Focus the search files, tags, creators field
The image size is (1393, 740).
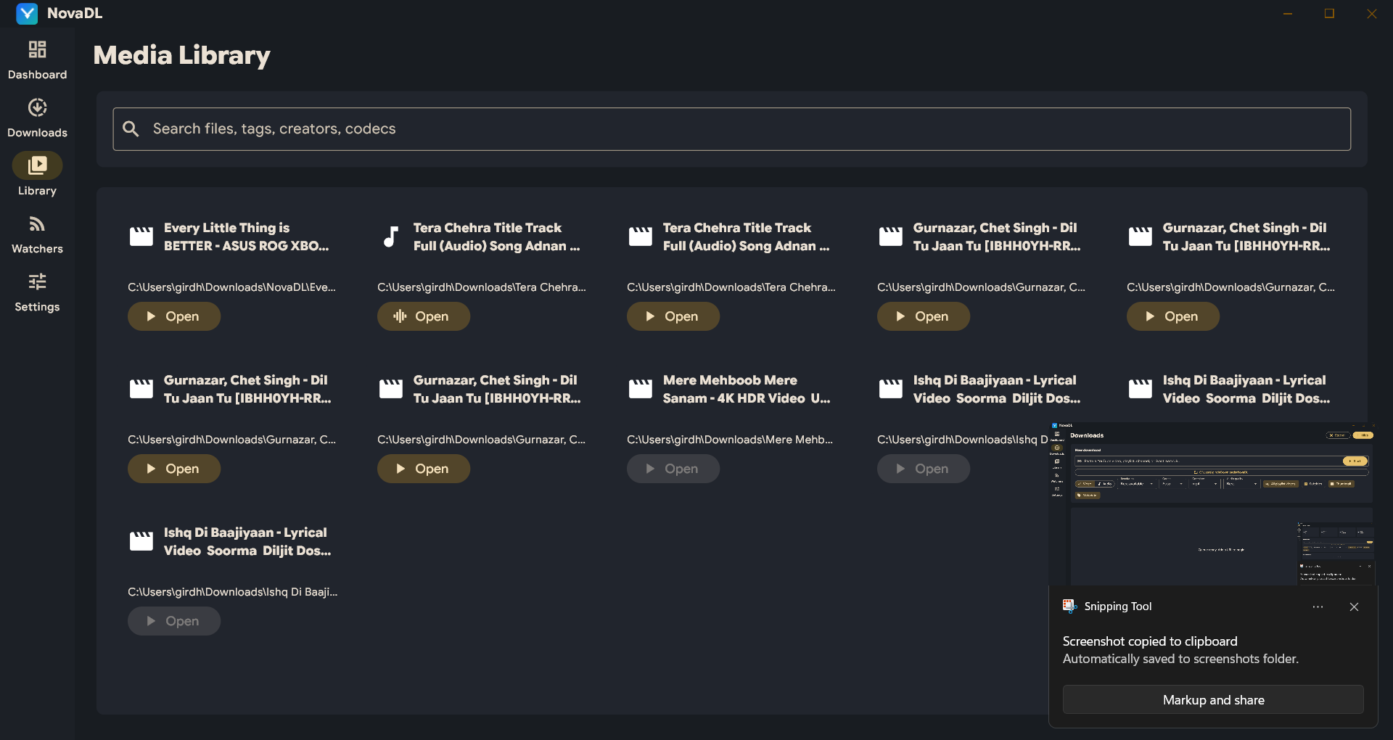[x=731, y=129]
